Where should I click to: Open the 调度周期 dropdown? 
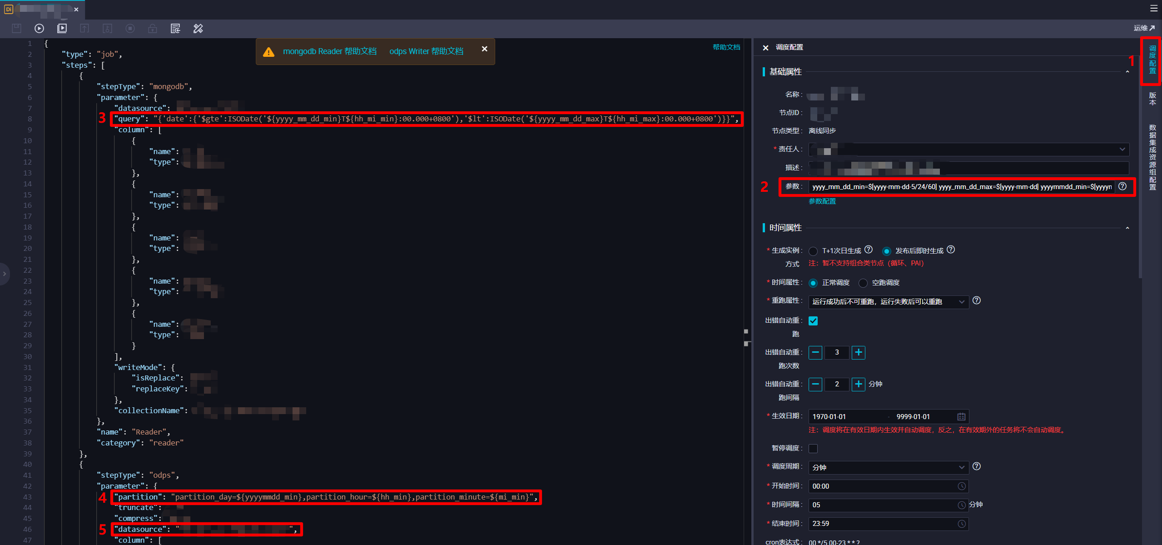click(x=889, y=468)
